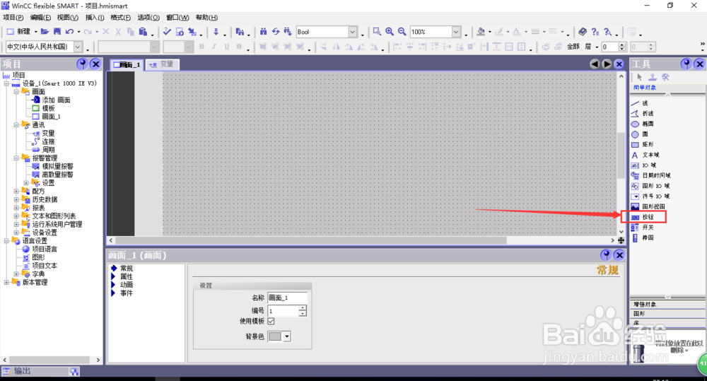
Task: Select the 日期时间域 date-time field tool
Action: (x=655, y=175)
